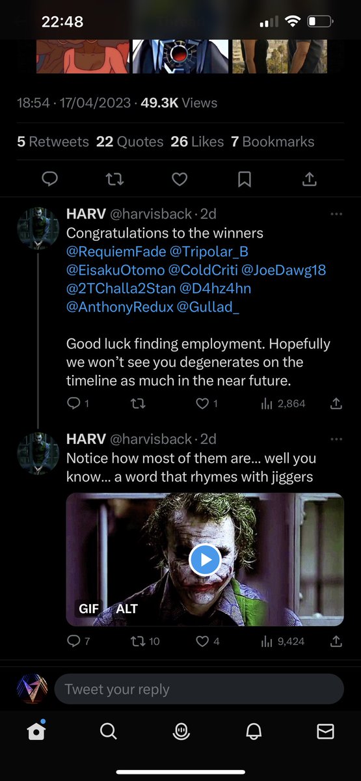This screenshot has height=781, width=361.
Task: Show the ALT description on the GIF
Action: click(127, 609)
